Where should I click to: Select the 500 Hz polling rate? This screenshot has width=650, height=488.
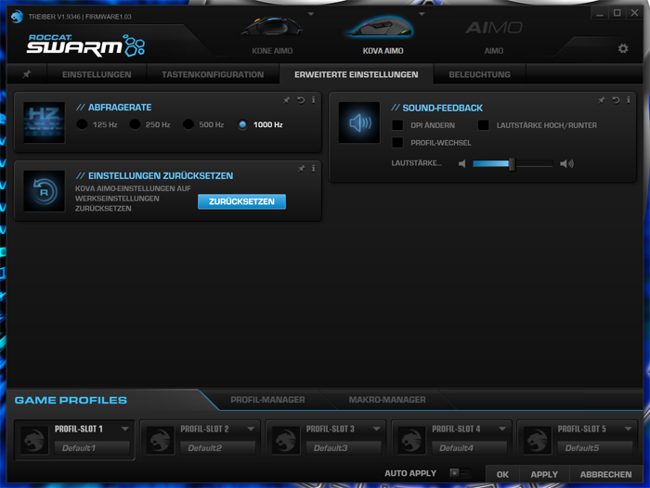point(189,124)
